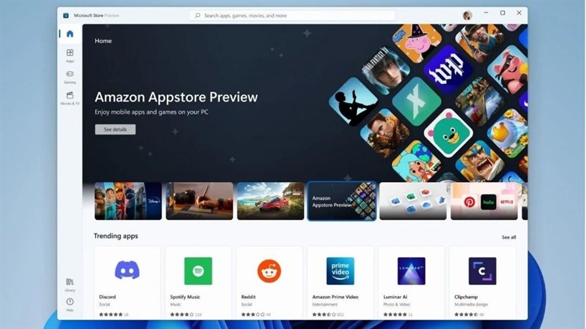Click the Reddit app icon
The height and width of the screenshot is (329, 586).
[x=269, y=271]
